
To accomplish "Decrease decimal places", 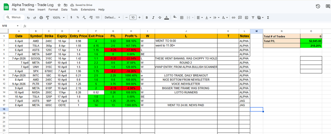I will coord(84,17).
